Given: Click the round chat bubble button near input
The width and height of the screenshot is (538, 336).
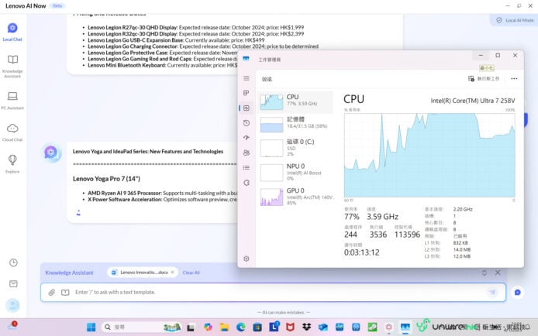Looking at the screenshot, I should 517,292.
